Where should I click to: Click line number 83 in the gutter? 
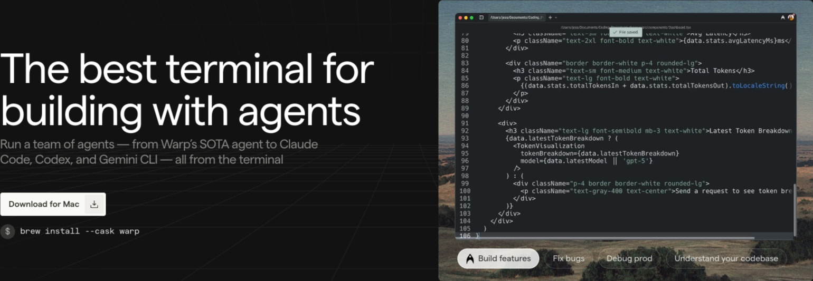pyautogui.click(x=465, y=63)
